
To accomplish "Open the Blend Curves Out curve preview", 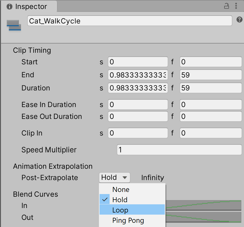I will (x=203, y=218).
